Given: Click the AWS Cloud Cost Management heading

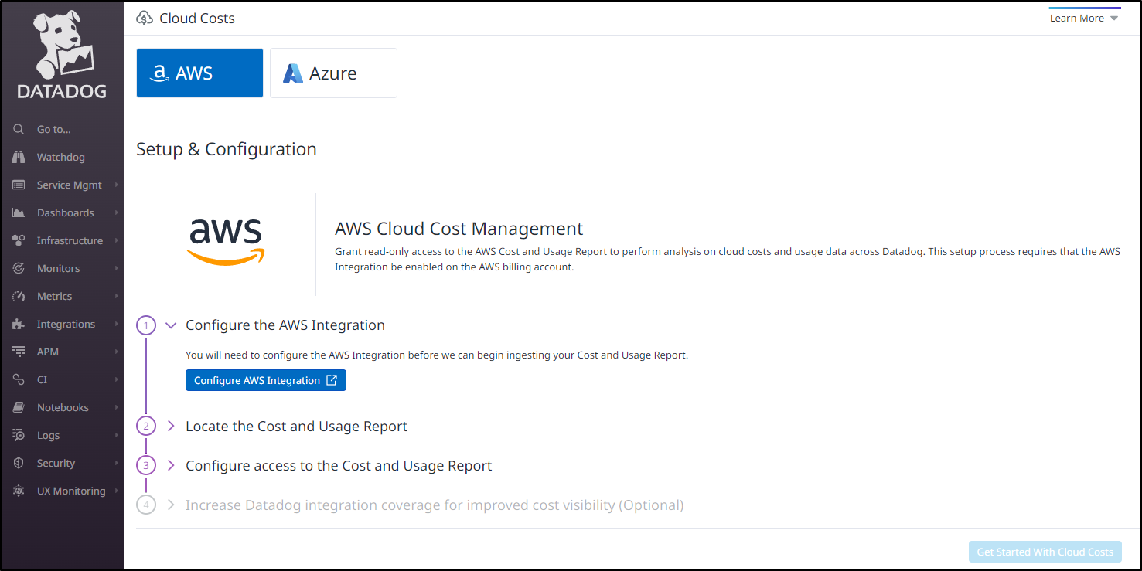Looking at the screenshot, I should point(459,229).
